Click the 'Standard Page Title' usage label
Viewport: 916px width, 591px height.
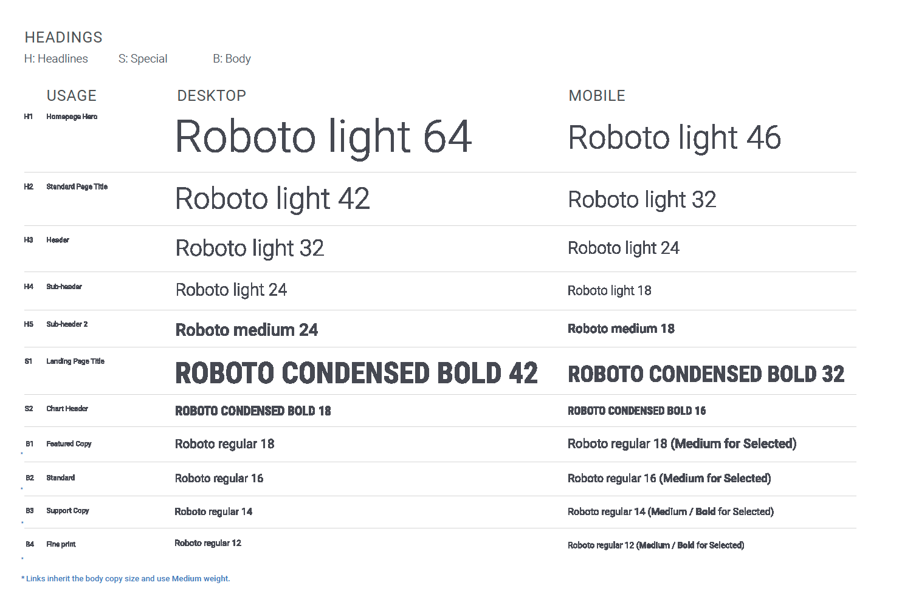coord(77,186)
